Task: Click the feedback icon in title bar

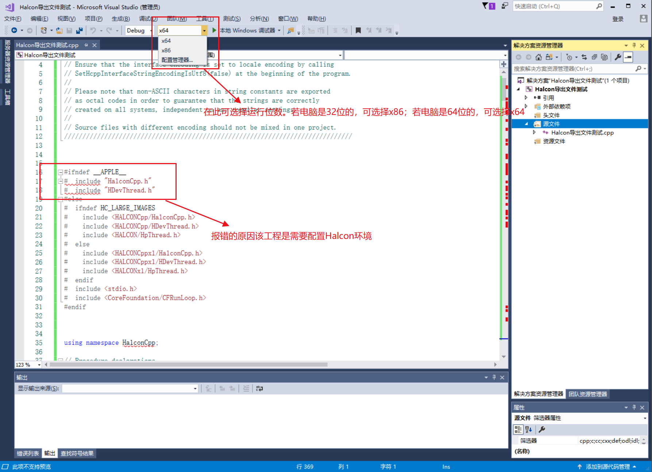Action: click(505, 6)
